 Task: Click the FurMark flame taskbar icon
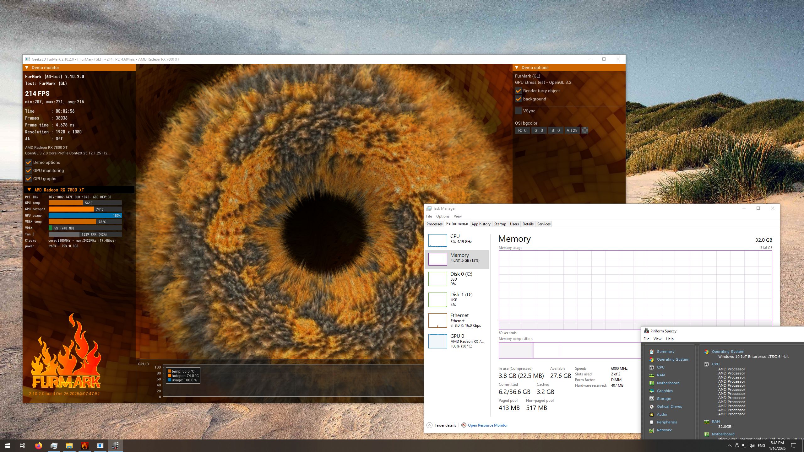pyautogui.click(x=84, y=445)
